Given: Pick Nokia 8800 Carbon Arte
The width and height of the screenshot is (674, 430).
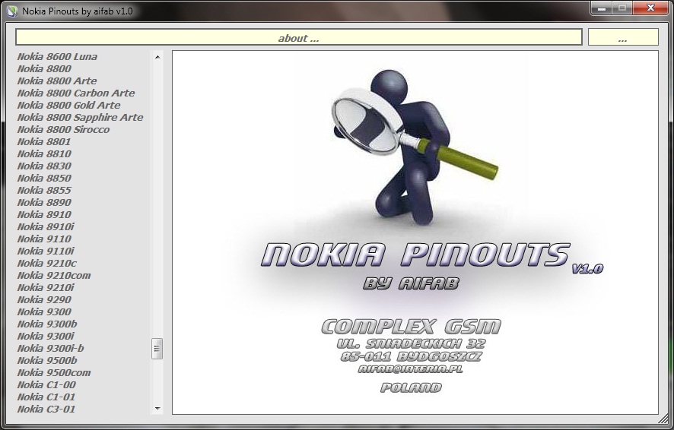Looking at the screenshot, I should point(76,93).
